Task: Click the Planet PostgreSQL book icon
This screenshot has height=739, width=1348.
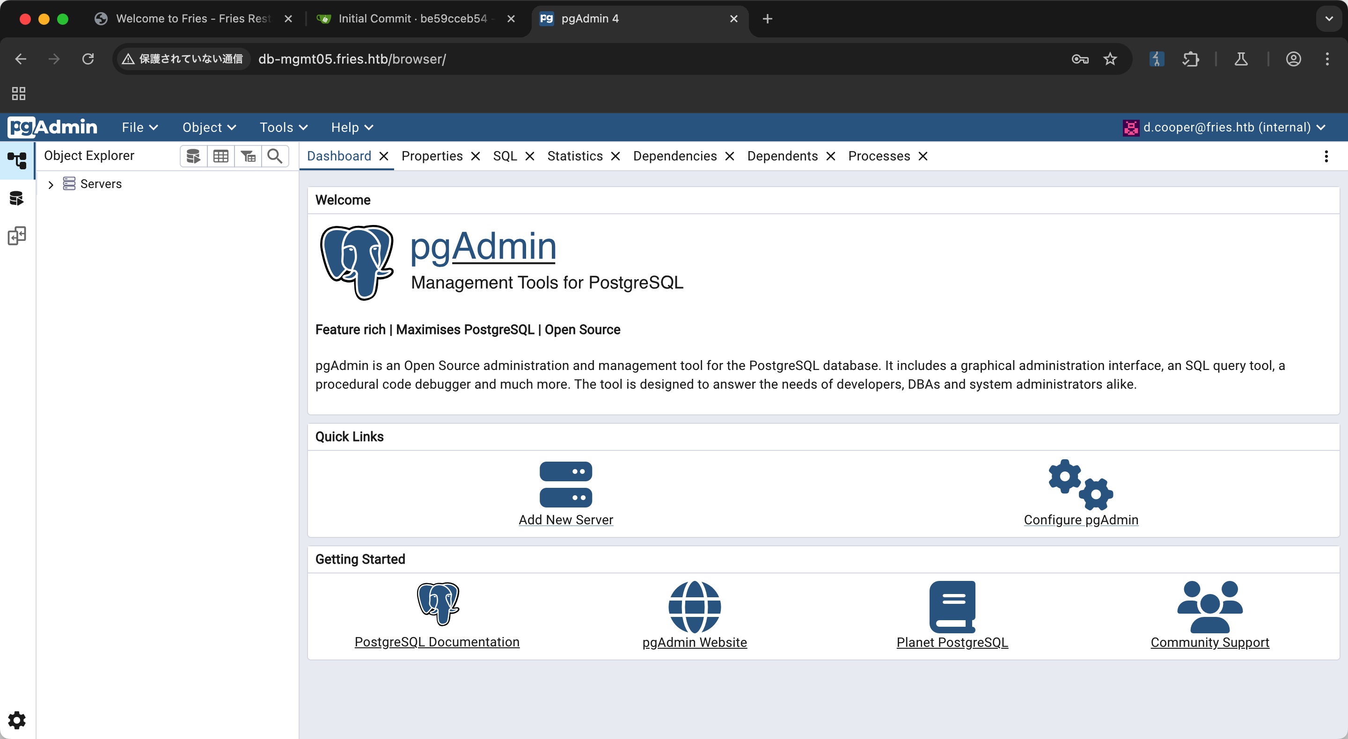Action: pyautogui.click(x=952, y=607)
